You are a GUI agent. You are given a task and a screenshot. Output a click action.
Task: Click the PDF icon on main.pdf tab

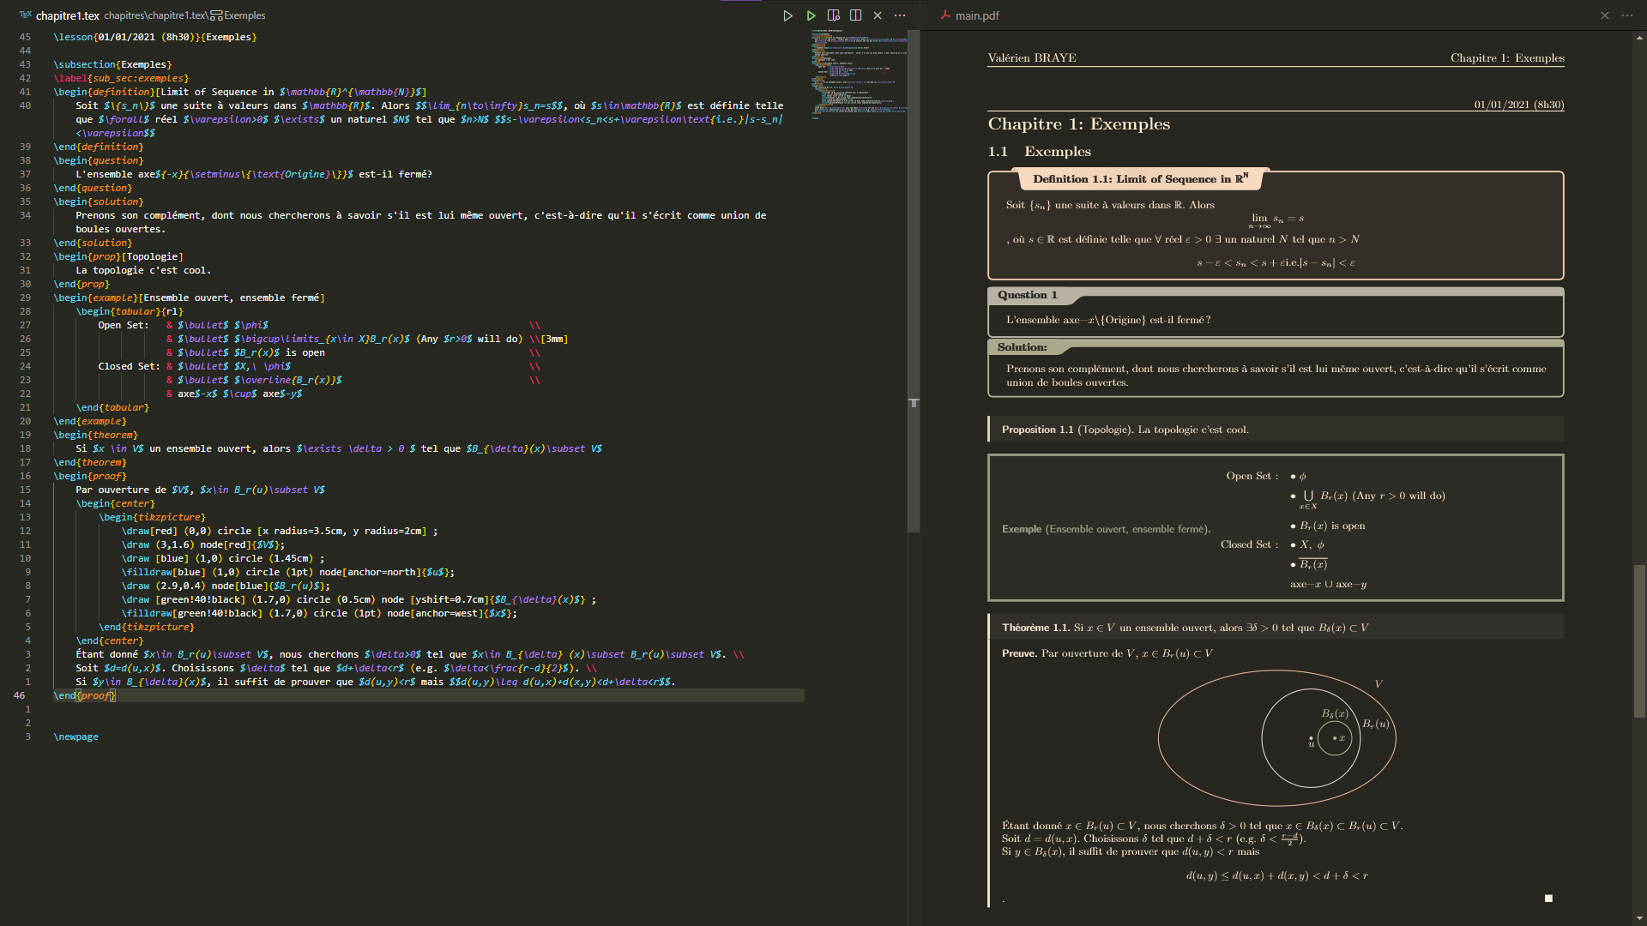click(945, 15)
